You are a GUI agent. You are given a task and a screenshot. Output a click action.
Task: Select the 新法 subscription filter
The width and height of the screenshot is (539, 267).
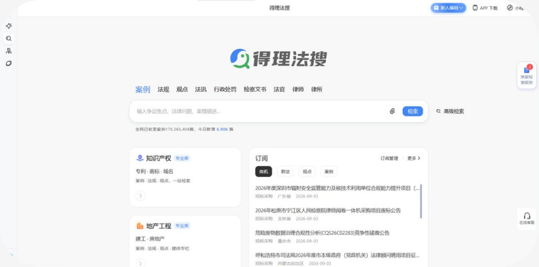click(x=285, y=172)
